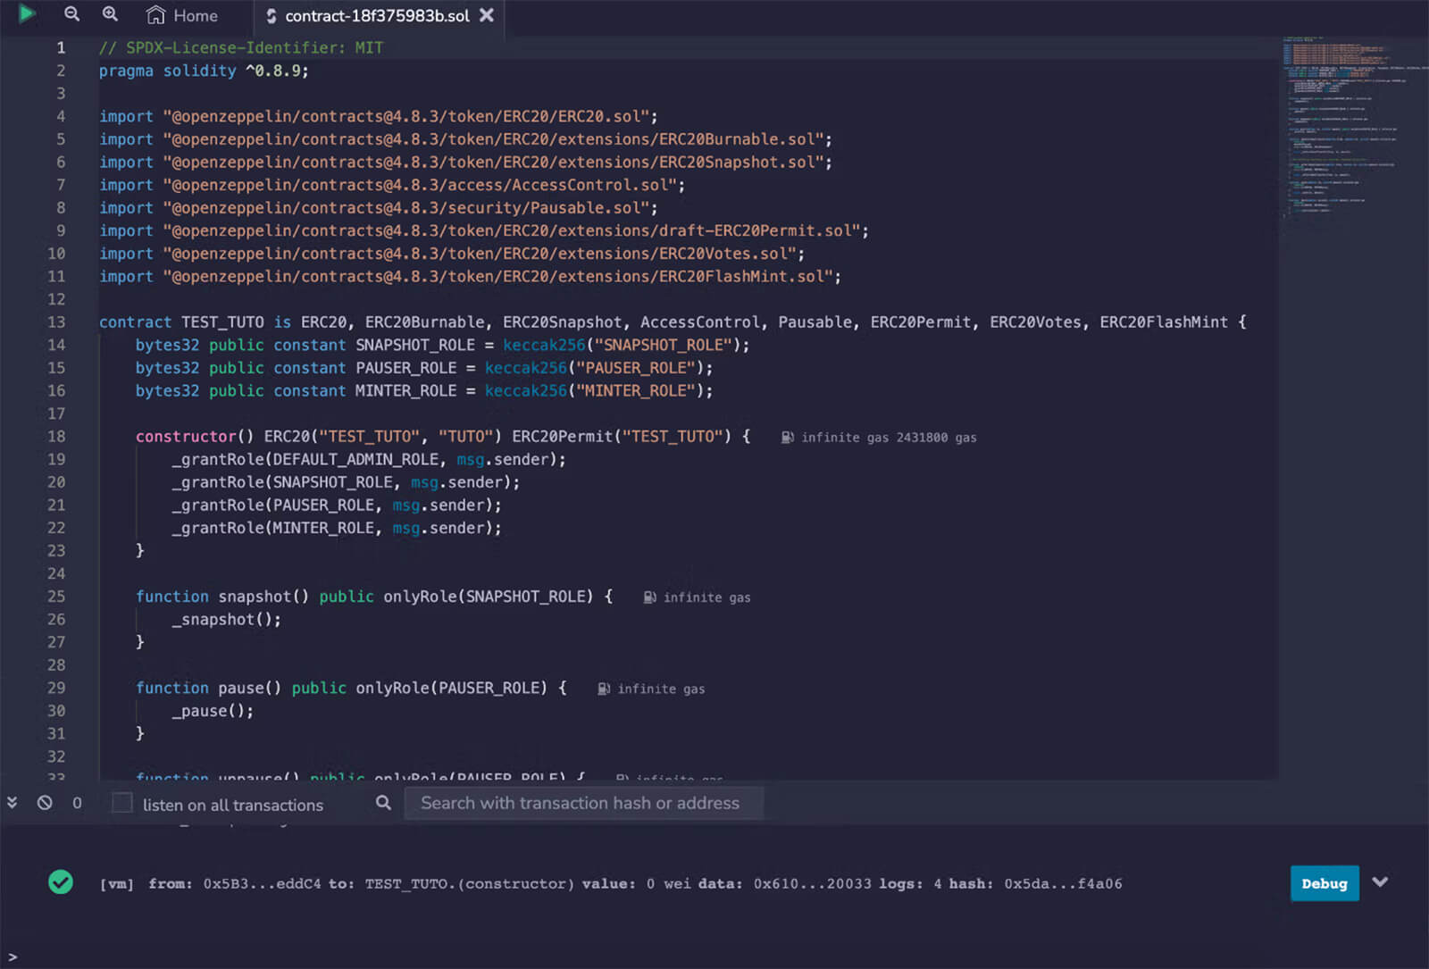Enable listen on all transactions
The width and height of the screenshot is (1429, 969).
click(122, 803)
